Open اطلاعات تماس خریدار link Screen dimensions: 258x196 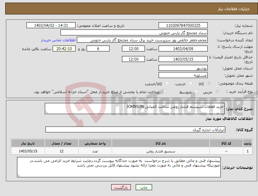pyautogui.click(x=58, y=40)
